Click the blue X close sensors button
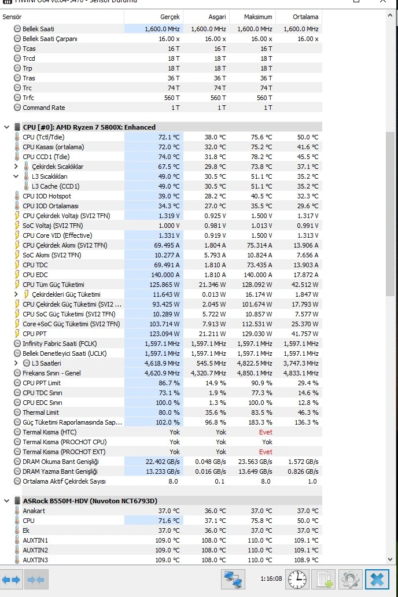Viewport: 398px width, 597px height. (377, 580)
